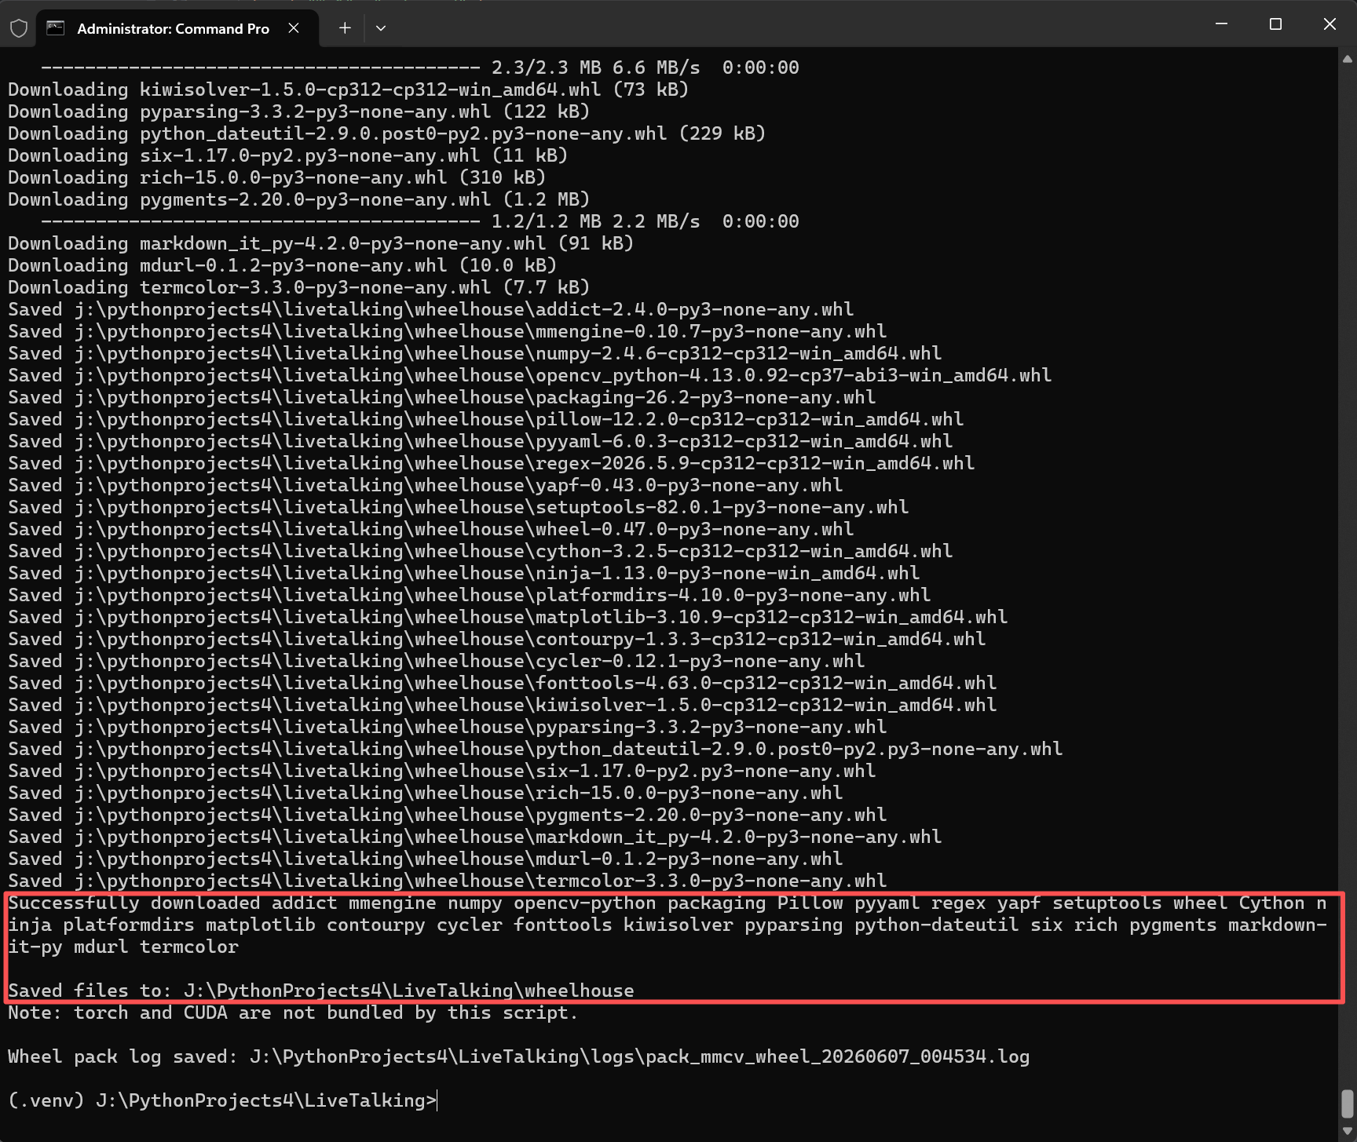Close the Administrator: Command Pro tab
Screen dimensions: 1357x1142
(x=294, y=28)
